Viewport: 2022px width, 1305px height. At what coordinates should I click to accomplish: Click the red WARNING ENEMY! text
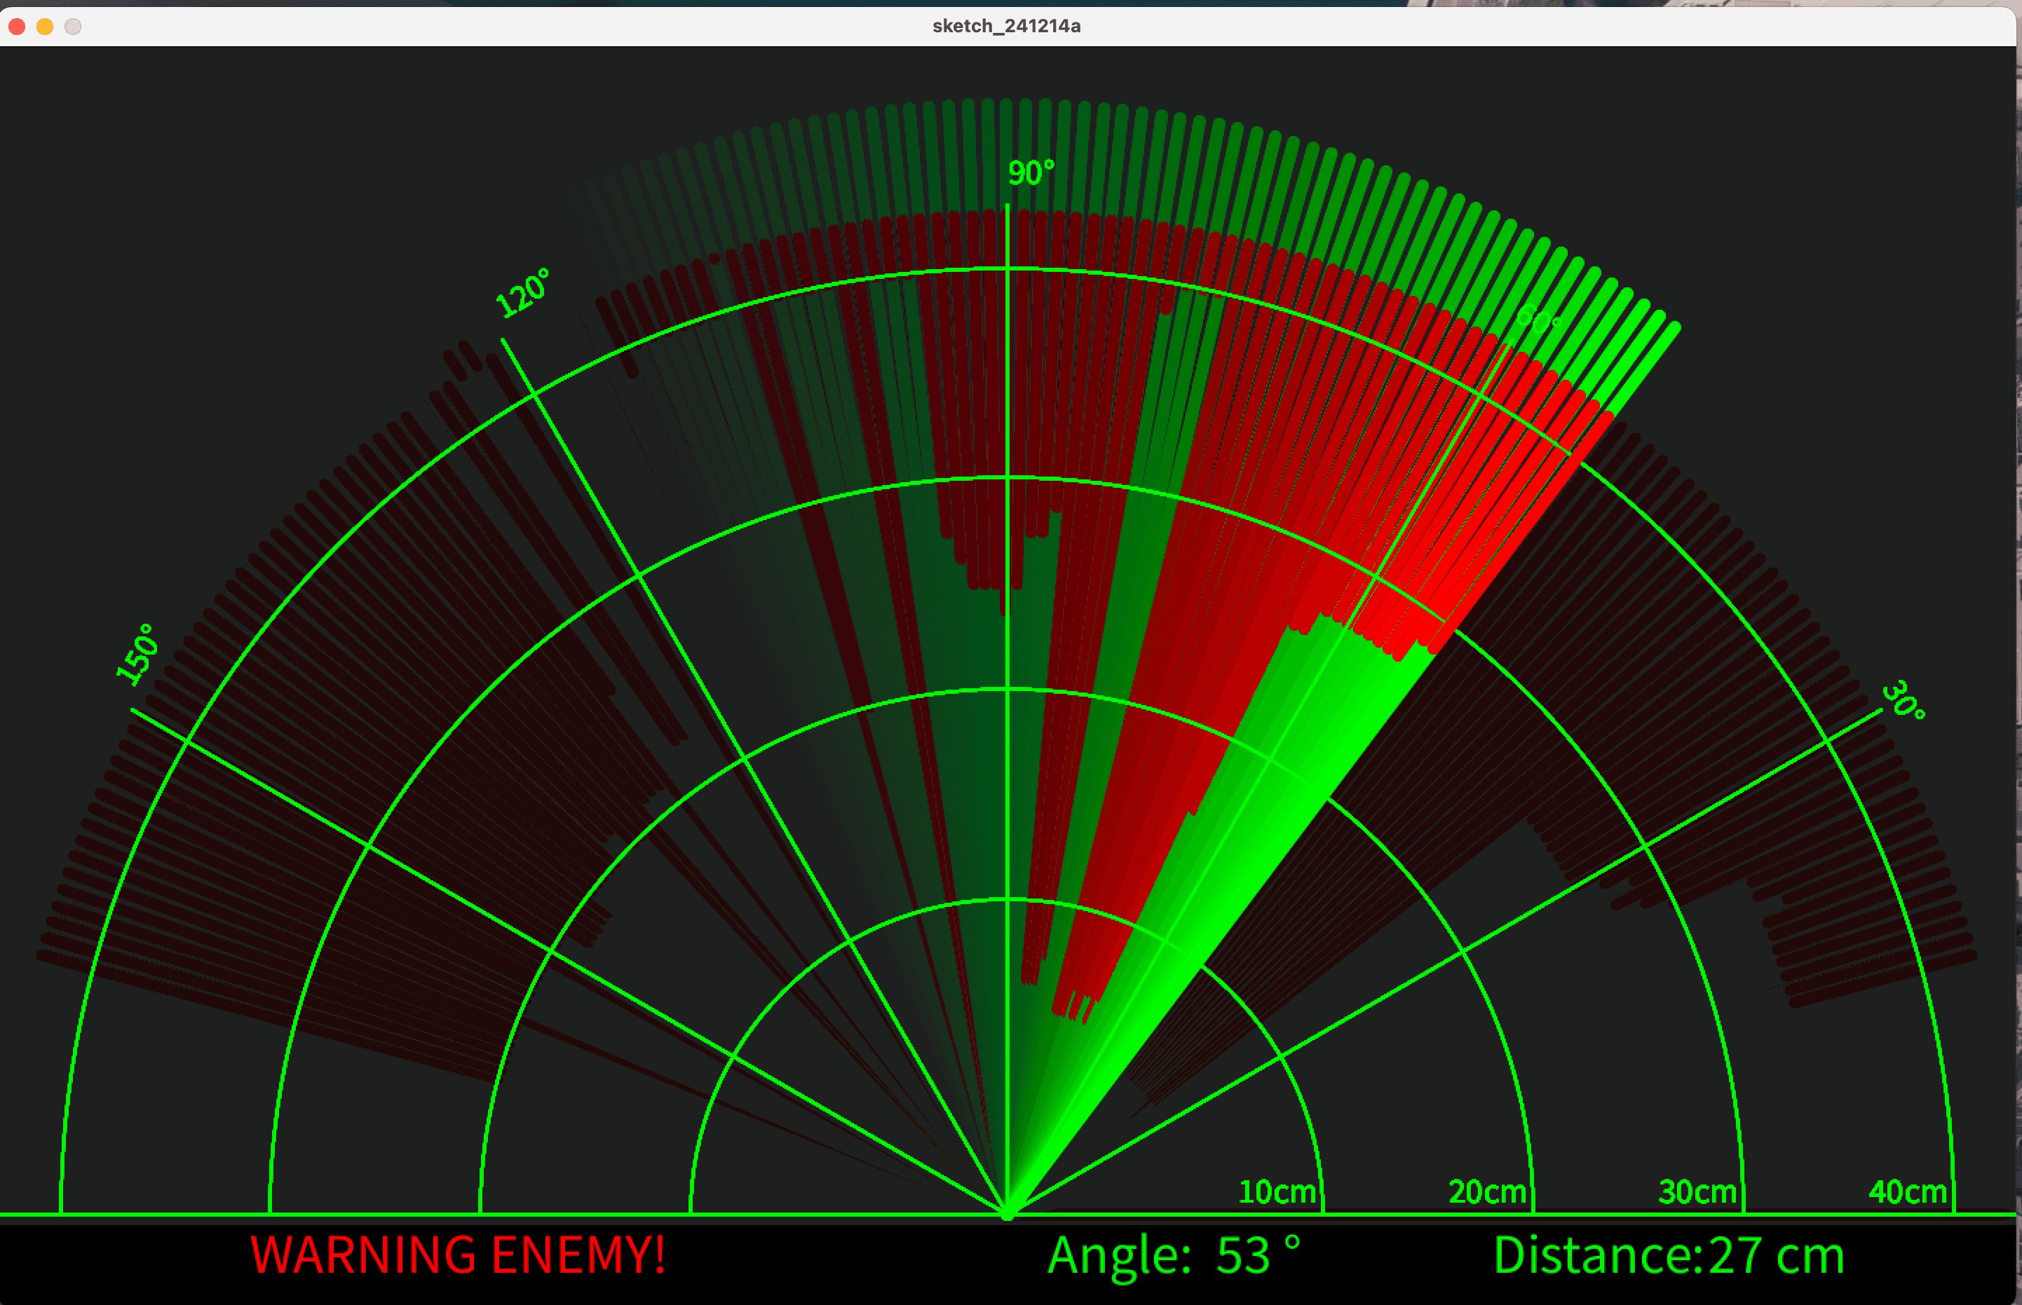pyautogui.click(x=459, y=1255)
